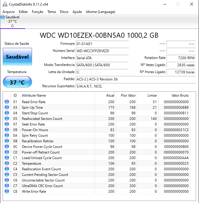Click status orb for Current Pending Sector Count

coord(7,174)
